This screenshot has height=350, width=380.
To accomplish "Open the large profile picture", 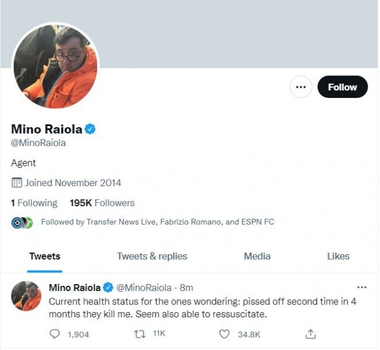I will 55,66.
